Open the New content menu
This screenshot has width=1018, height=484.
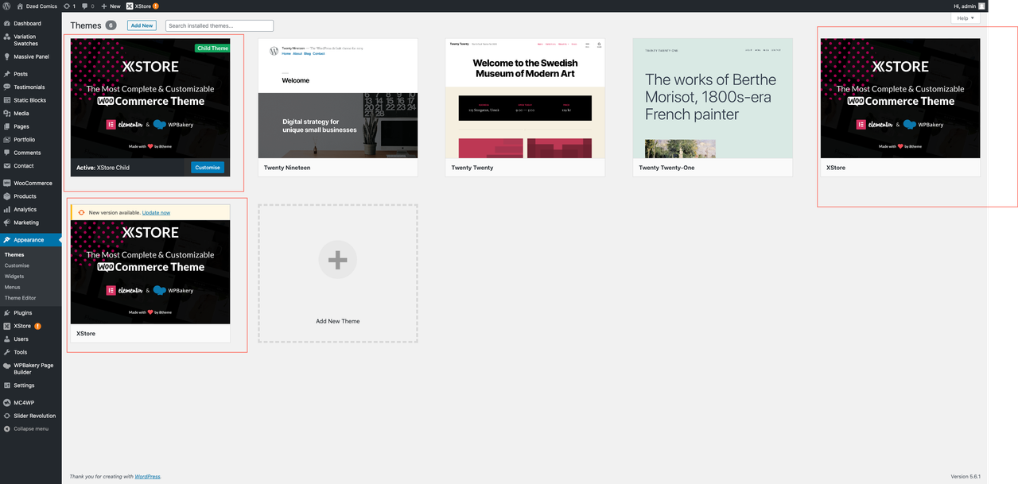click(x=111, y=6)
